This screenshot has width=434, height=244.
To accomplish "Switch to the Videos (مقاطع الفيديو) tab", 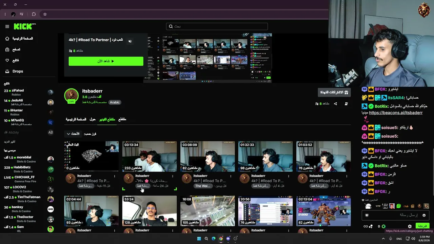I will point(107,119).
